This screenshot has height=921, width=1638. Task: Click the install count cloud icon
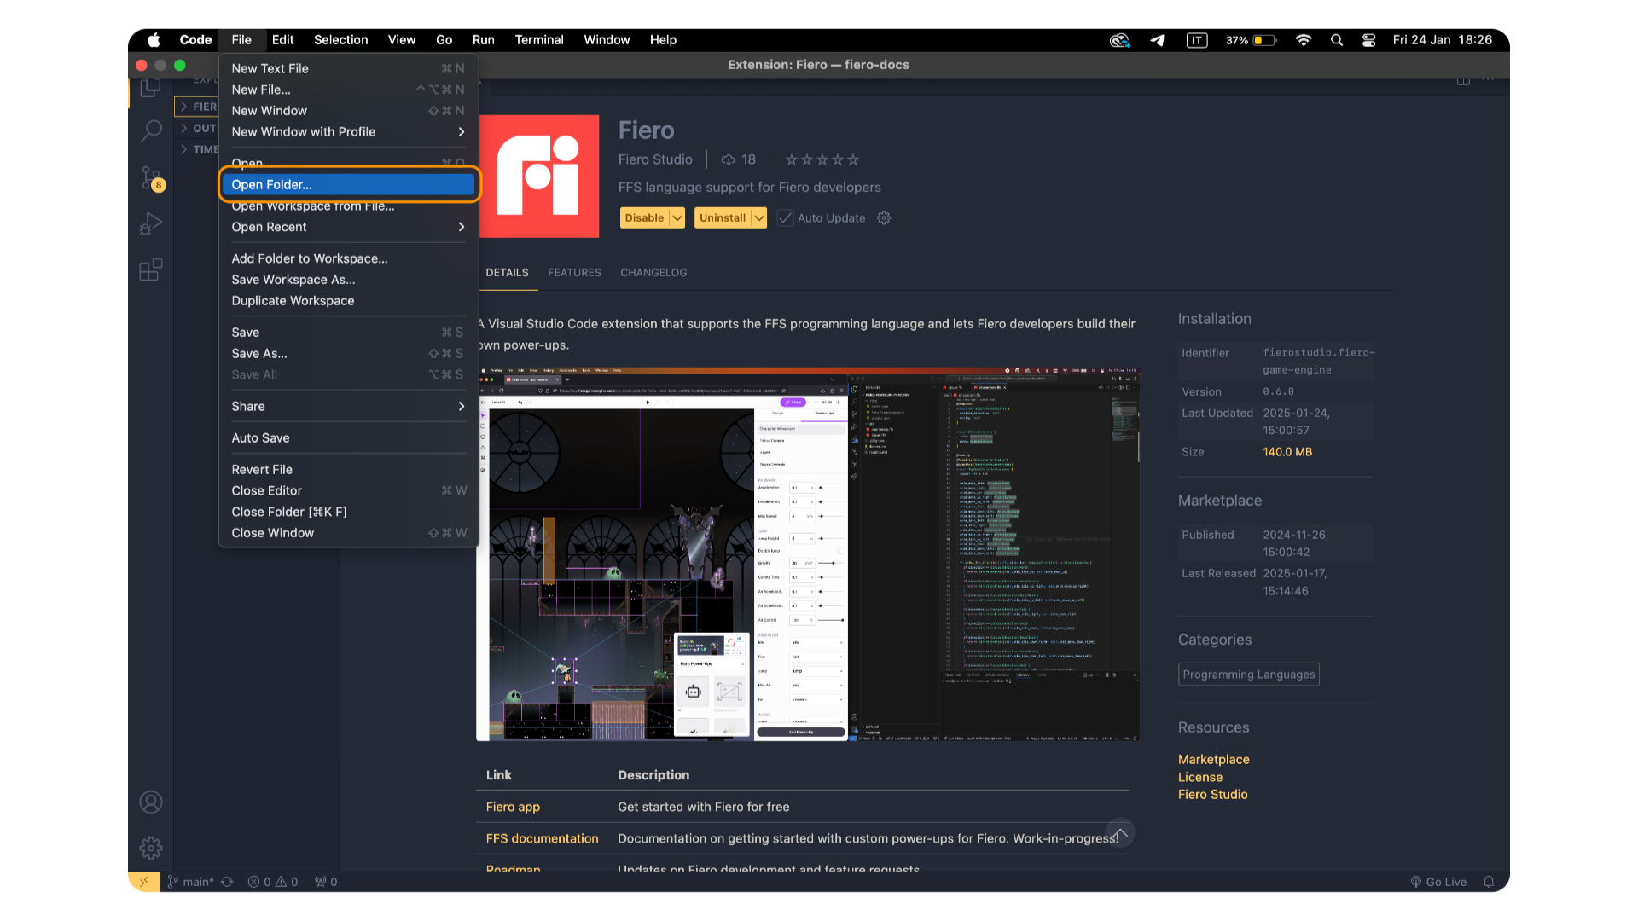[728, 159]
